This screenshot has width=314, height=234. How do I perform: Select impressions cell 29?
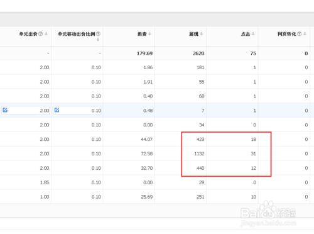coord(202,182)
